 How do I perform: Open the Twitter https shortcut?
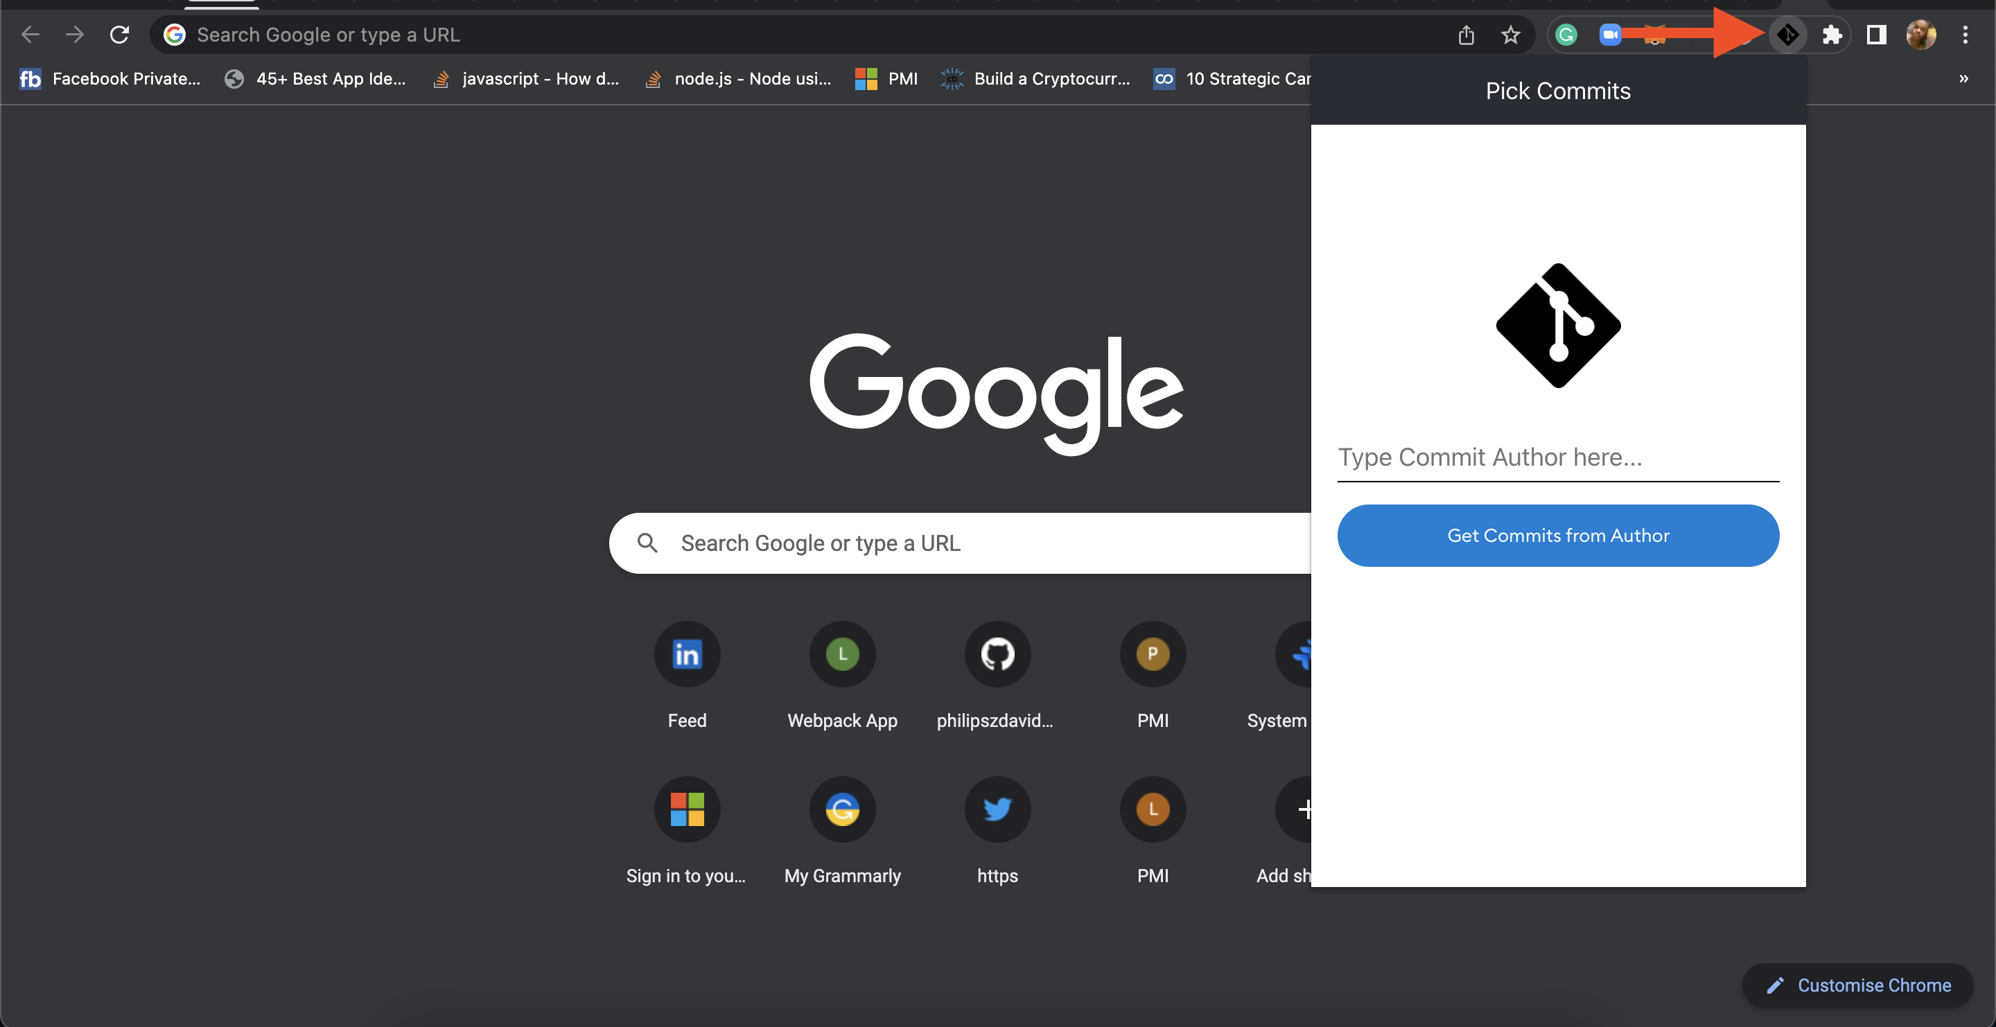(997, 809)
